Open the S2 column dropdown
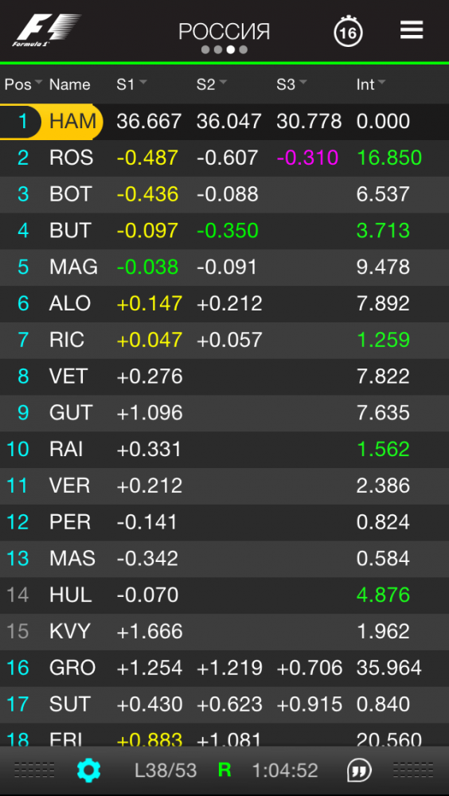This screenshot has height=796, width=449. 223,82
